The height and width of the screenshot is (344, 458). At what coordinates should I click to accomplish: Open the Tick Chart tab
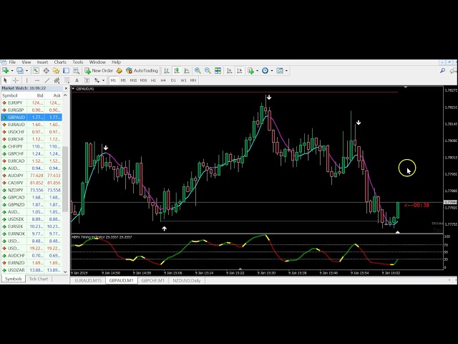[39, 279]
